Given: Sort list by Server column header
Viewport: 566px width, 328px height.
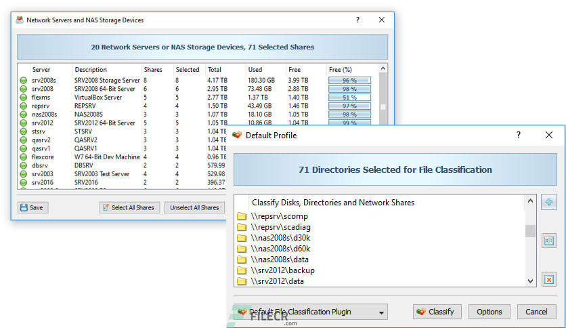Looking at the screenshot, I should (x=41, y=69).
